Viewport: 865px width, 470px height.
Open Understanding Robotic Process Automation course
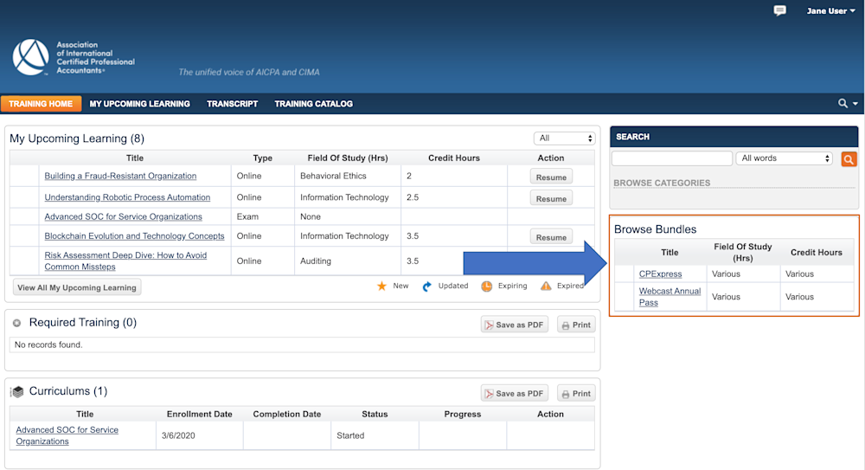[127, 197]
